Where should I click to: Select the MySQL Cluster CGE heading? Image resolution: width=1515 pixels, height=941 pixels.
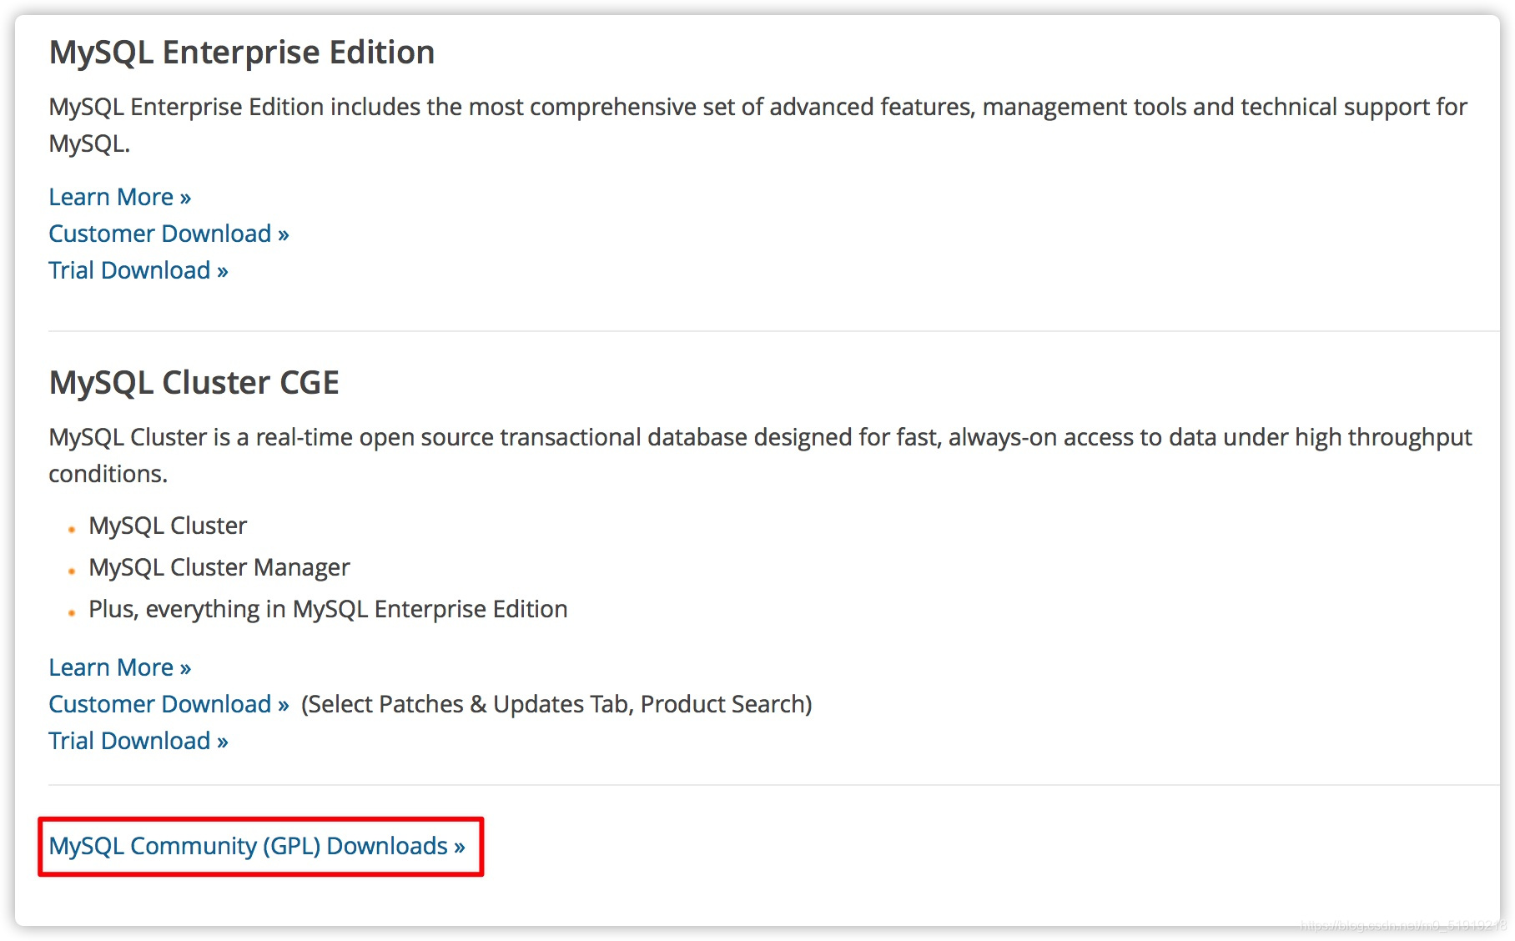(x=194, y=383)
